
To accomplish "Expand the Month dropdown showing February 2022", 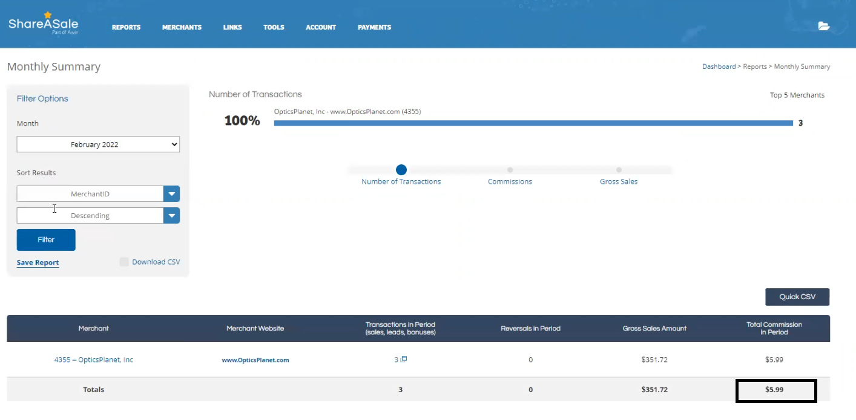I will coord(98,144).
